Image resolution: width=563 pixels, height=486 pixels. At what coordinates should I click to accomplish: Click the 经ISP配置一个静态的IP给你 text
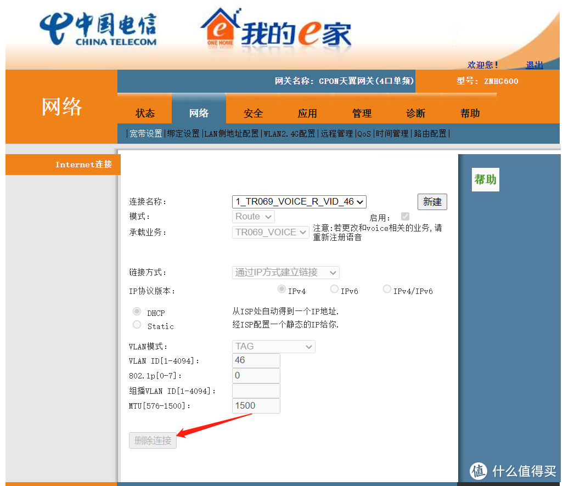click(285, 325)
